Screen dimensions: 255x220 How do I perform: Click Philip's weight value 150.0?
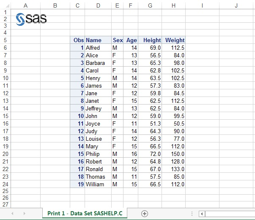coord(174,154)
